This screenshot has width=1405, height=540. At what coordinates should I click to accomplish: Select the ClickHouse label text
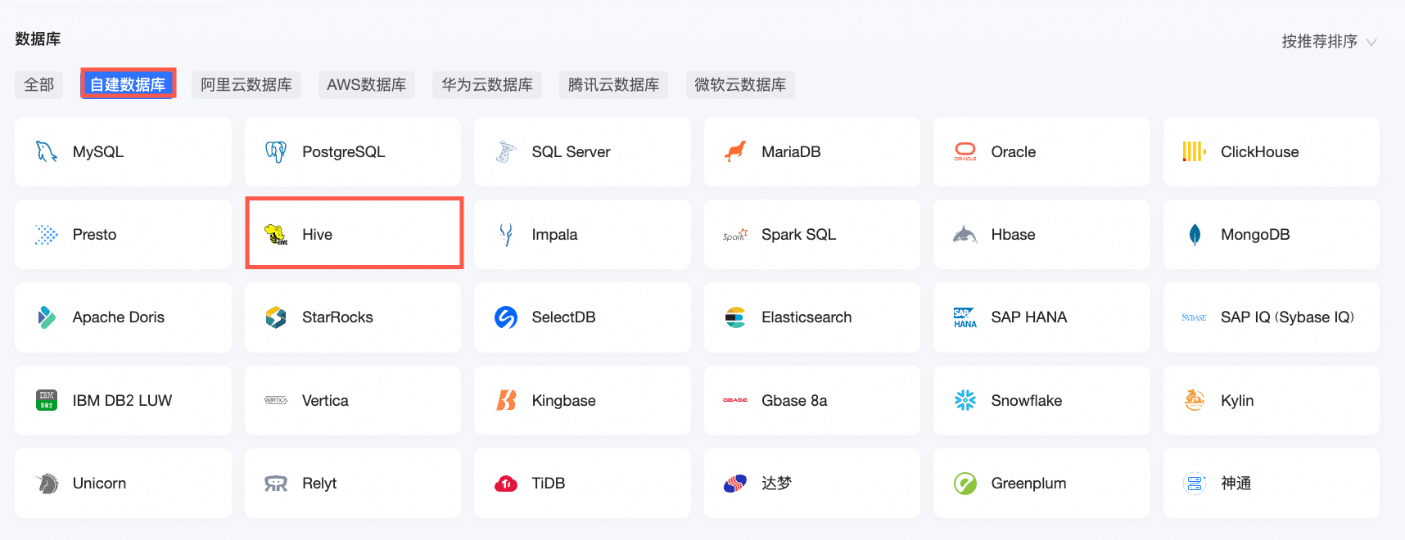[x=1259, y=151]
